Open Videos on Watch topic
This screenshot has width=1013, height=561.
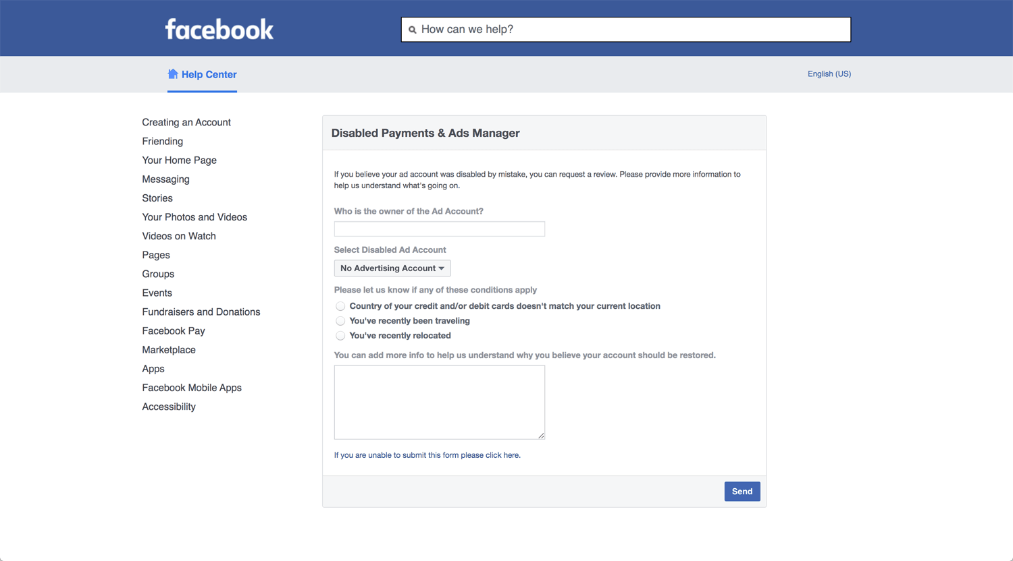(179, 236)
